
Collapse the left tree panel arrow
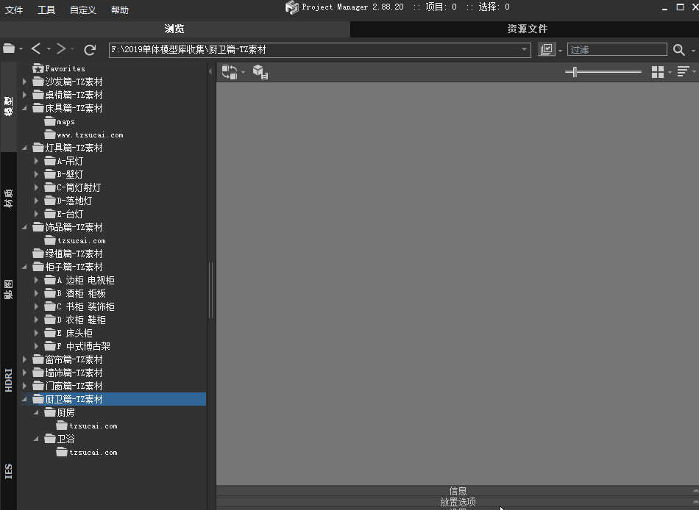point(210,71)
